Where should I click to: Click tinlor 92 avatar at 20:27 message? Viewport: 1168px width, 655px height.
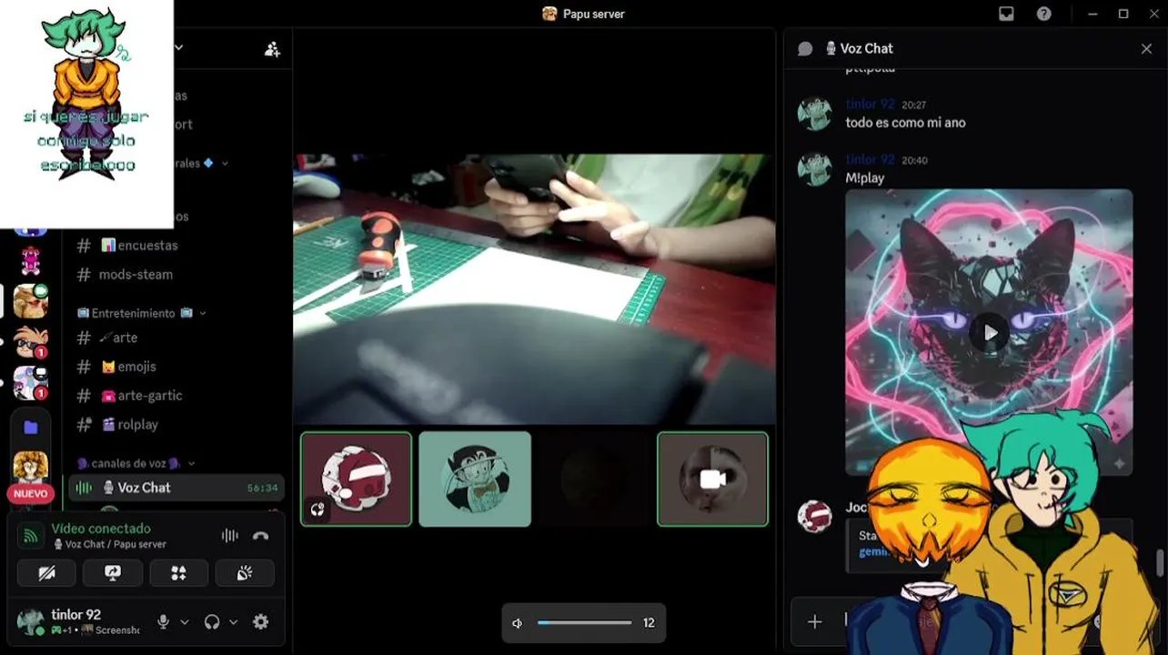click(x=814, y=114)
